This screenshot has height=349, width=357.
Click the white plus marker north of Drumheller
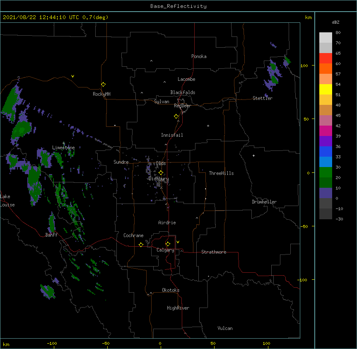click(253, 155)
